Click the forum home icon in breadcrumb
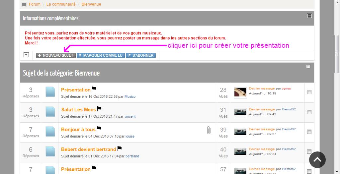340x174 pixels. (24, 4)
